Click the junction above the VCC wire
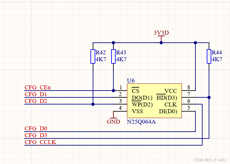 [x=195, y=43]
